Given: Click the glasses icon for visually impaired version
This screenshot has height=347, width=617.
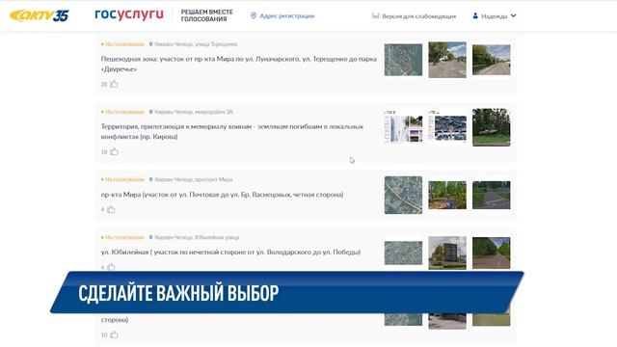Looking at the screenshot, I should 375,16.
